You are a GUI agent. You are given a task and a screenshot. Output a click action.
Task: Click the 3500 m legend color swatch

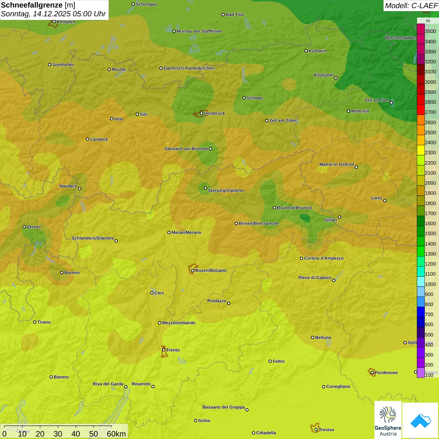pyautogui.click(x=421, y=29)
